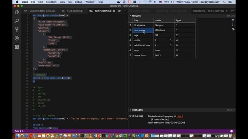Select the 09. - OPENJSON.sql editor tab
The height and width of the screenshot is (139, 248).
coord(100,11)
